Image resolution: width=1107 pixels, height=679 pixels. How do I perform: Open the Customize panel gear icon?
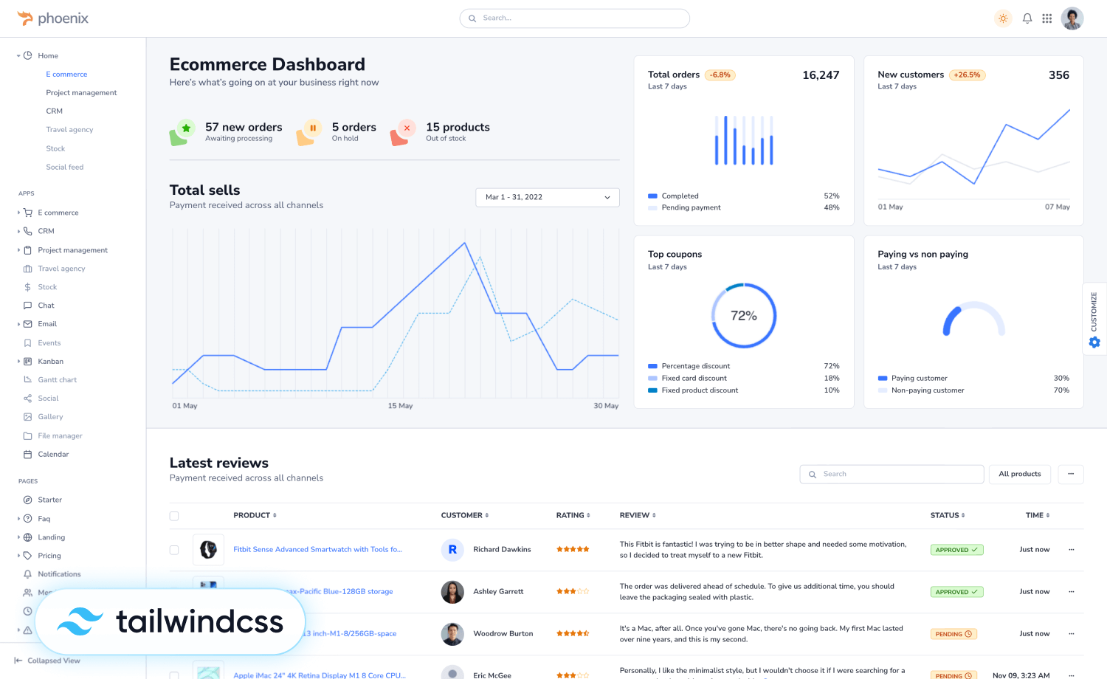1094,342
